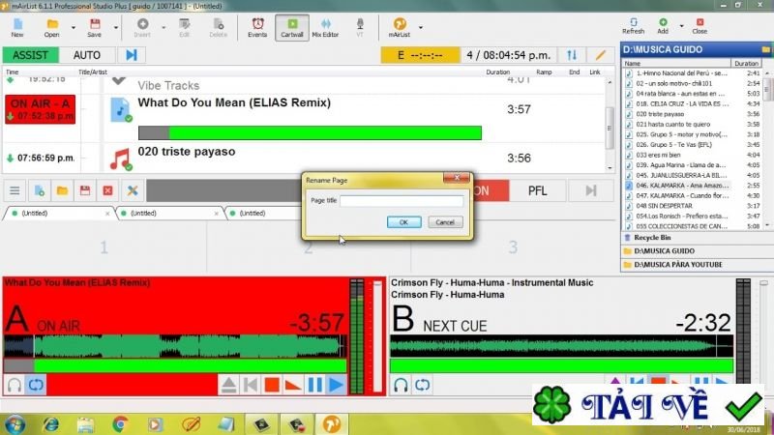Refresh the browser folder list
The height and width of the screenshot is (435, 774).
coord(634,26)
